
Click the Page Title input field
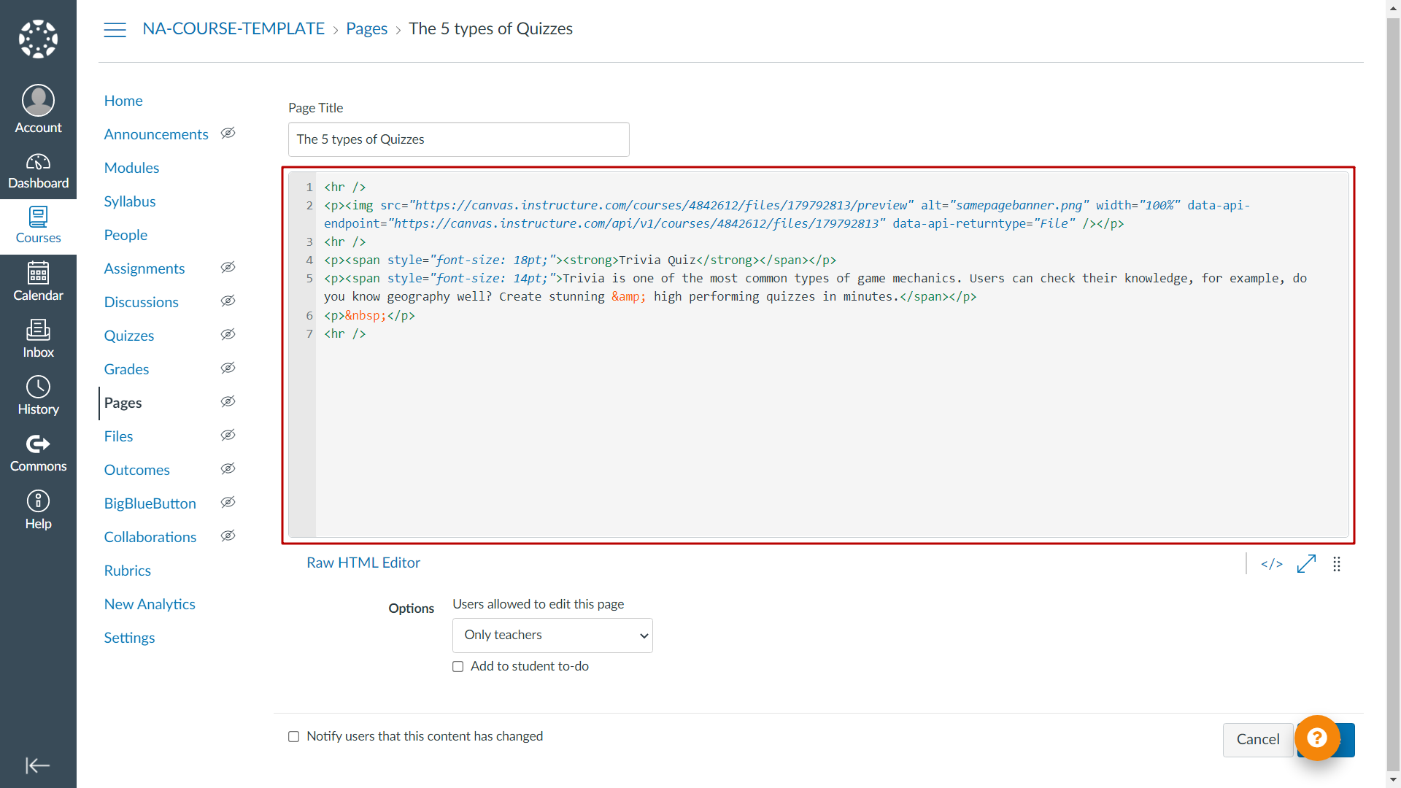click(459, 139)
